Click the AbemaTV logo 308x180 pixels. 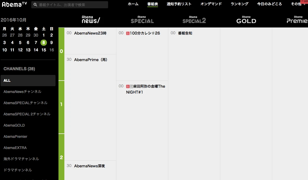pos(14,4)
